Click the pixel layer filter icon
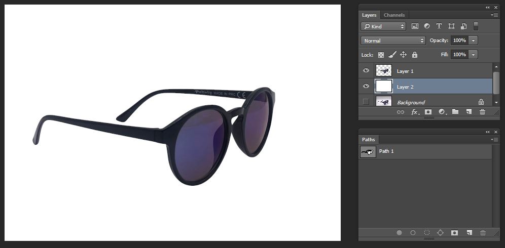 click(x=415, y=26)
